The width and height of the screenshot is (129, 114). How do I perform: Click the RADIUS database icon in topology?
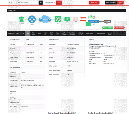point(22,19)
